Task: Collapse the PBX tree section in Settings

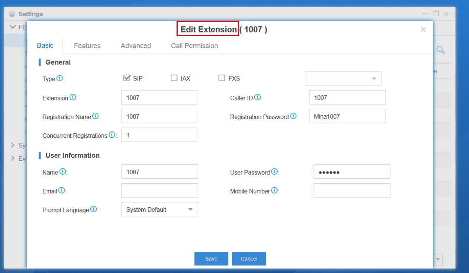Action: pos(13,27)
